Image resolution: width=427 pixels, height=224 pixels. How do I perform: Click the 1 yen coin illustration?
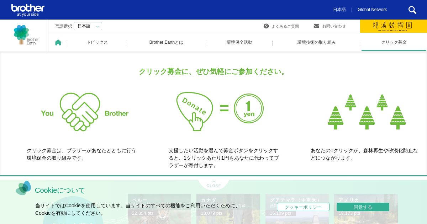click(x=249, y=108)
